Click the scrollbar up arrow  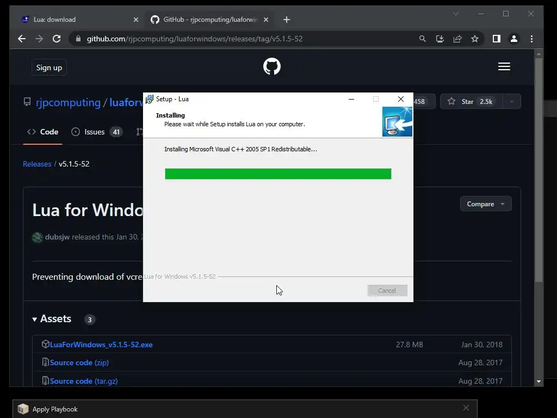[x=539, y=54]
